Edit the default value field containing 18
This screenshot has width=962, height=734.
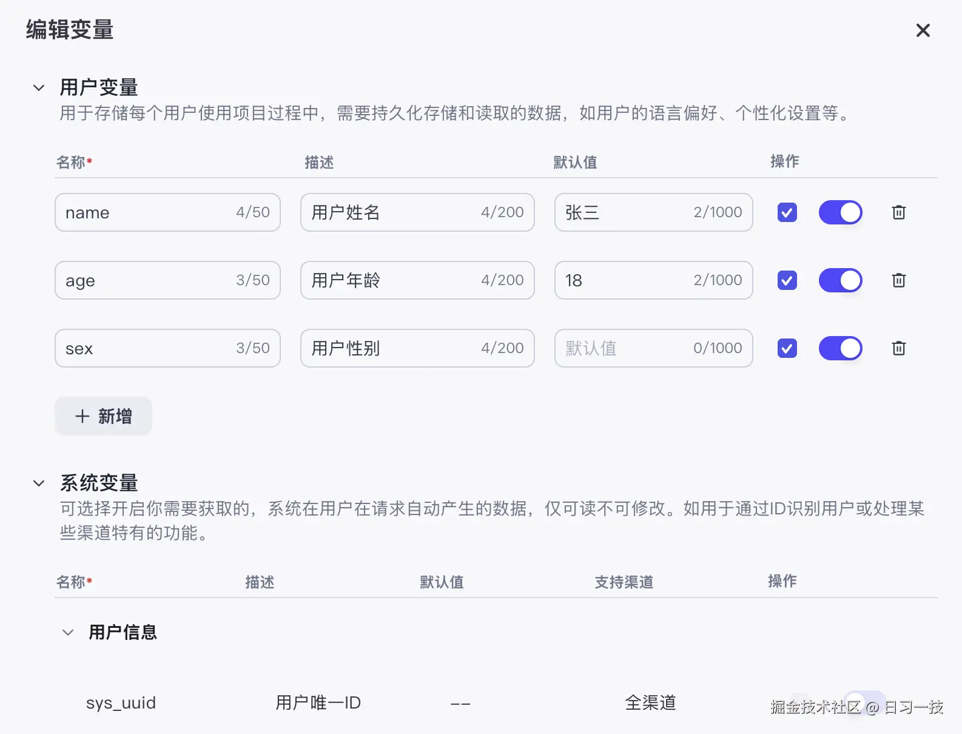click(x=654, y=280)
